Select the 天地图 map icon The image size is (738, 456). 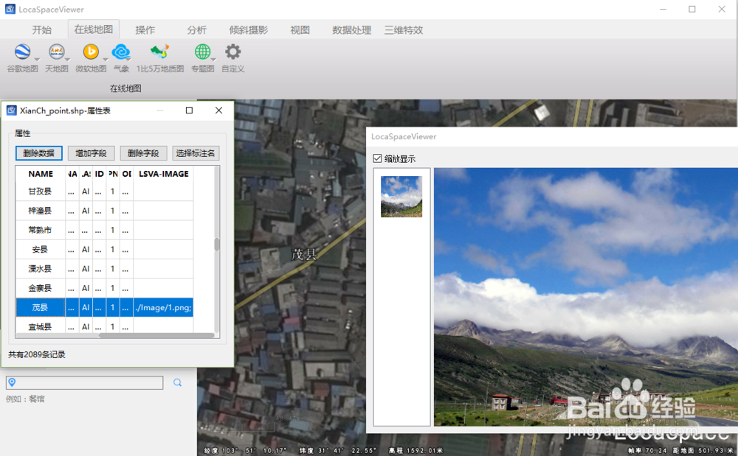(57, 52)
